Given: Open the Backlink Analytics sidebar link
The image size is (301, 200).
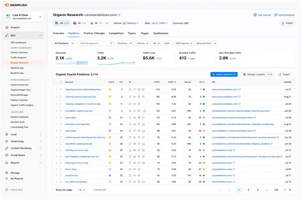Looking at the screenshot, I should point(19,117).
